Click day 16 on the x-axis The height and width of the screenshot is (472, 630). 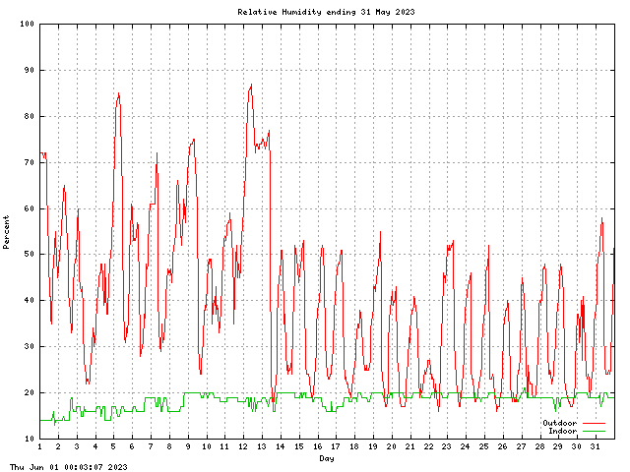click(318, 446)
